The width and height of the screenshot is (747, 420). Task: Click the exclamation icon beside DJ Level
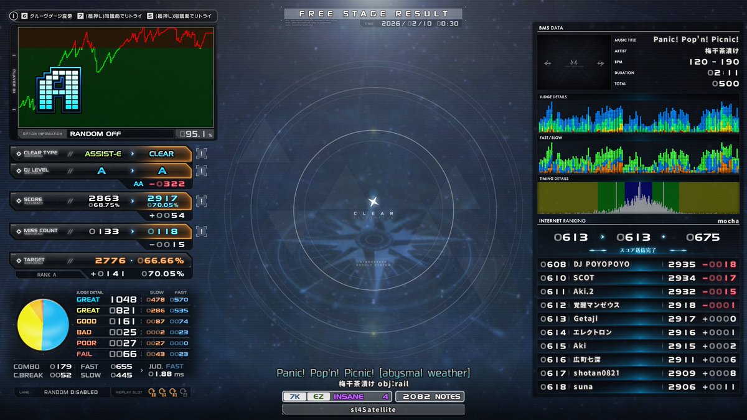[201, 170]
